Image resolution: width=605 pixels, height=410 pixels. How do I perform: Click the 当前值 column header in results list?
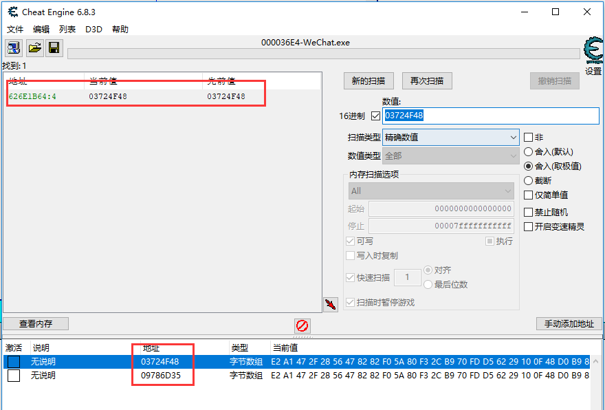tap(143, 81)
